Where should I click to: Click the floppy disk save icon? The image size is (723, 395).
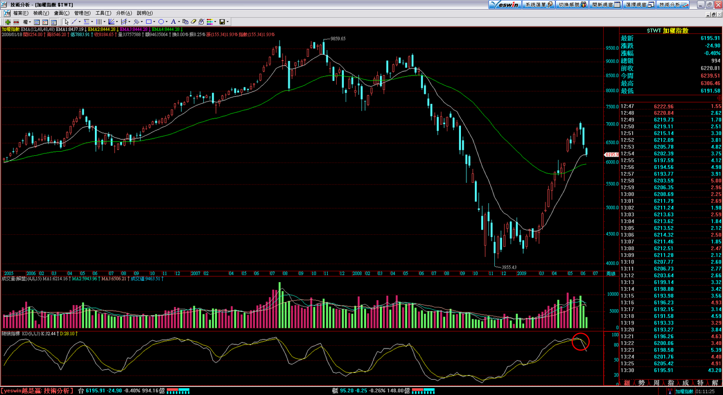(222, 22)
